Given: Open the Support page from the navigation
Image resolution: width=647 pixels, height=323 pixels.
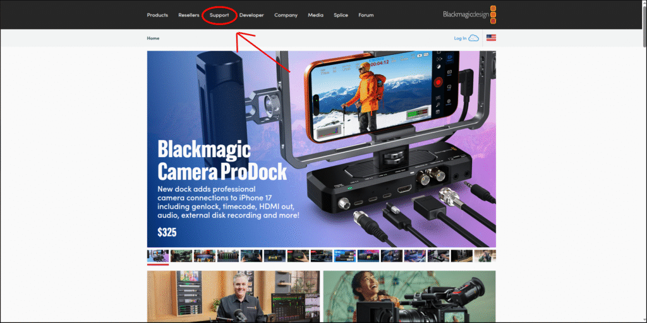Looking at the screenshot, I should pyautogui.click(x=219, y=15).
